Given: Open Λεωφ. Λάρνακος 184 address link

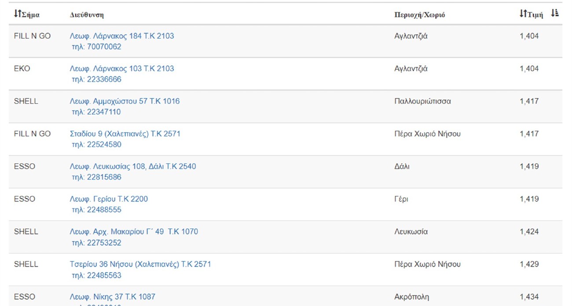Looking at the screenshot, I should pyautogui.click(x=122, y=36).
